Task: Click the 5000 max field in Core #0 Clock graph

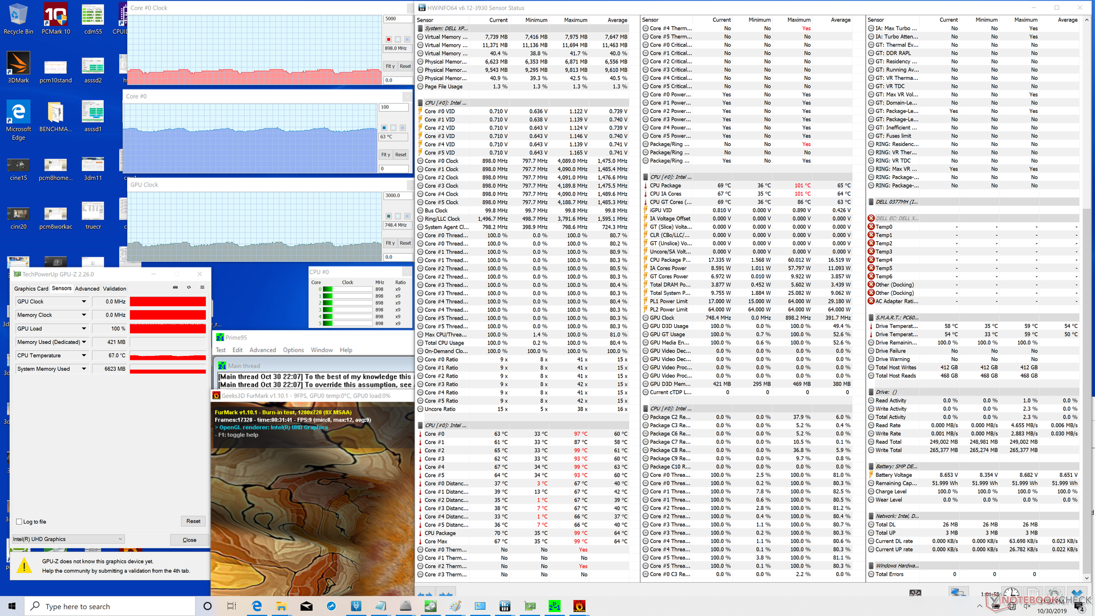Action: tap(398, 19)
